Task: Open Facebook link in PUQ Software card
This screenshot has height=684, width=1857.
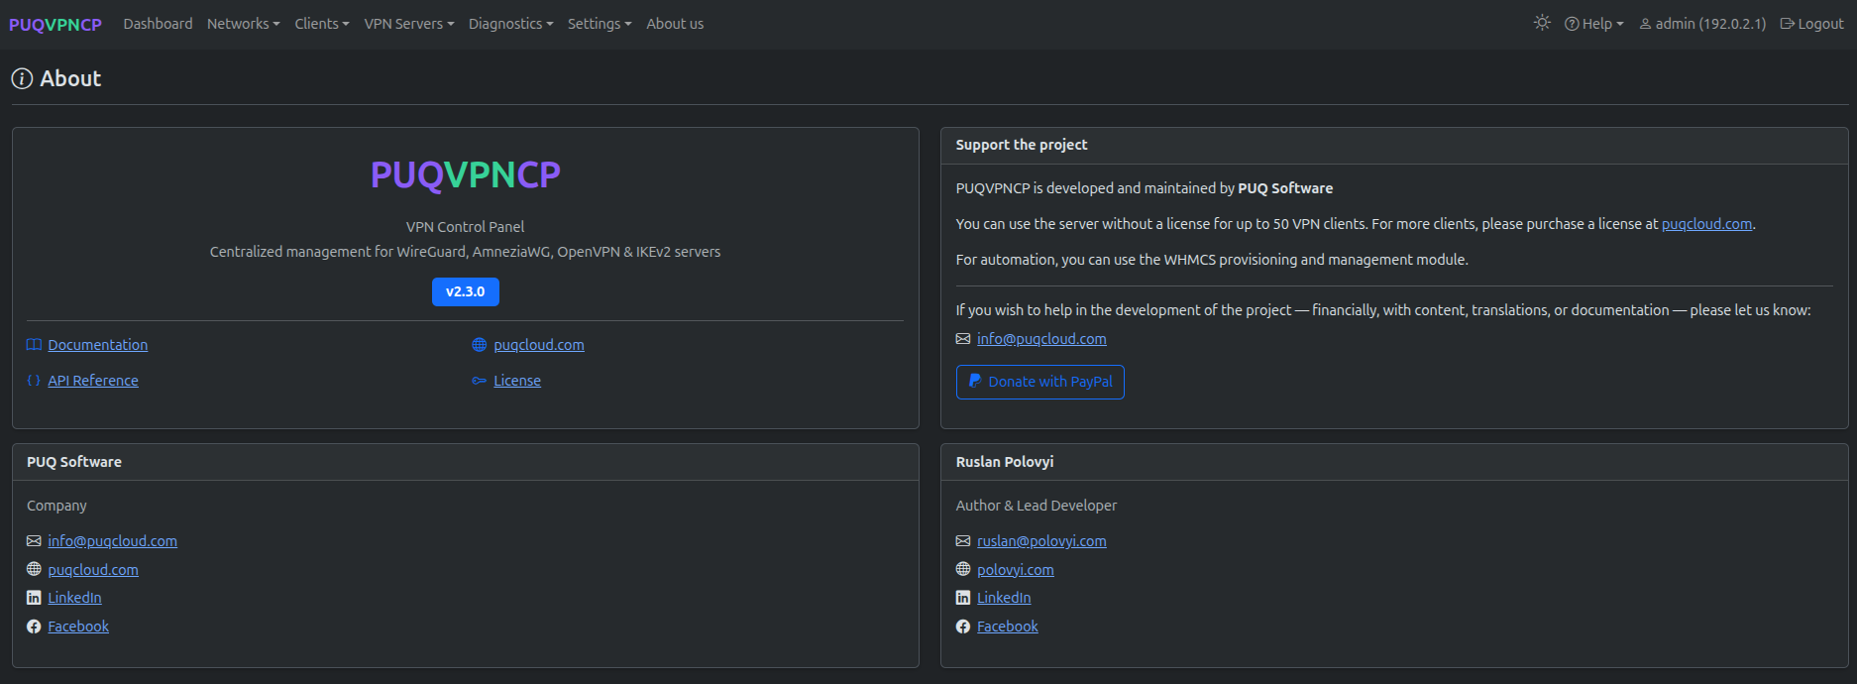Action: [x=78, y=627]
